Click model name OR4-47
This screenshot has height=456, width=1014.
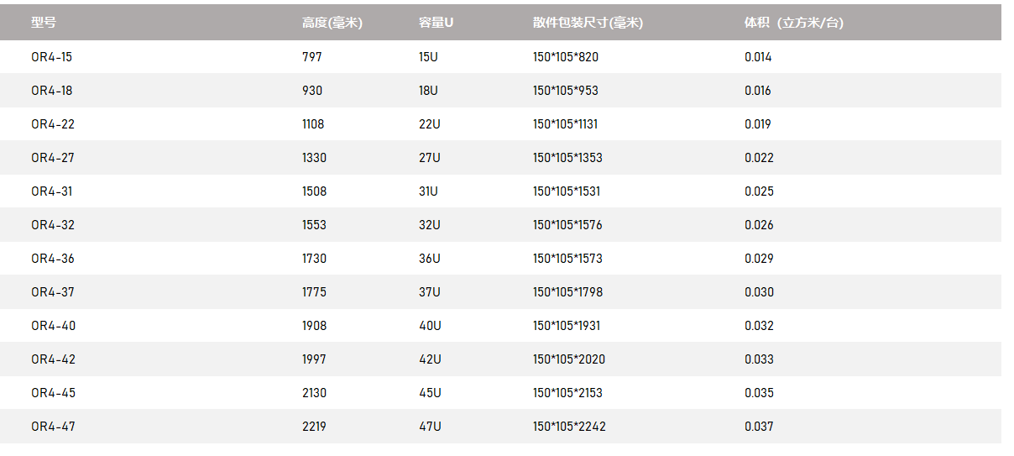[x=53, y=427]
